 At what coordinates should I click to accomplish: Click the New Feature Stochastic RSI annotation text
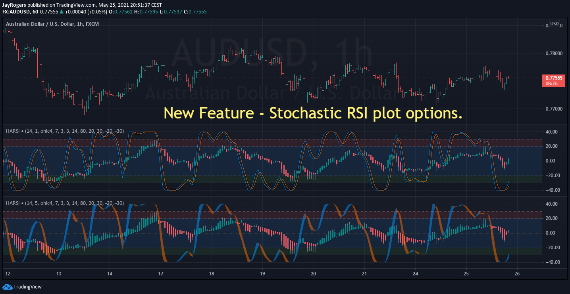313,113
